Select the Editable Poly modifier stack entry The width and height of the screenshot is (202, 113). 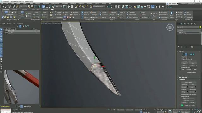pyautogui.click(x=189, y=33)
